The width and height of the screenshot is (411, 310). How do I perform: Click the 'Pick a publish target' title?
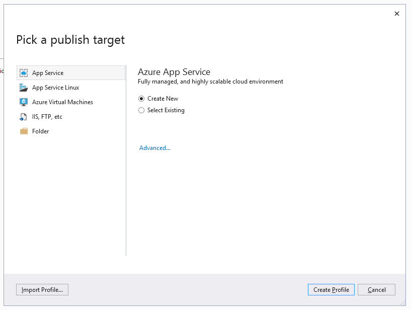click(70, 40)
